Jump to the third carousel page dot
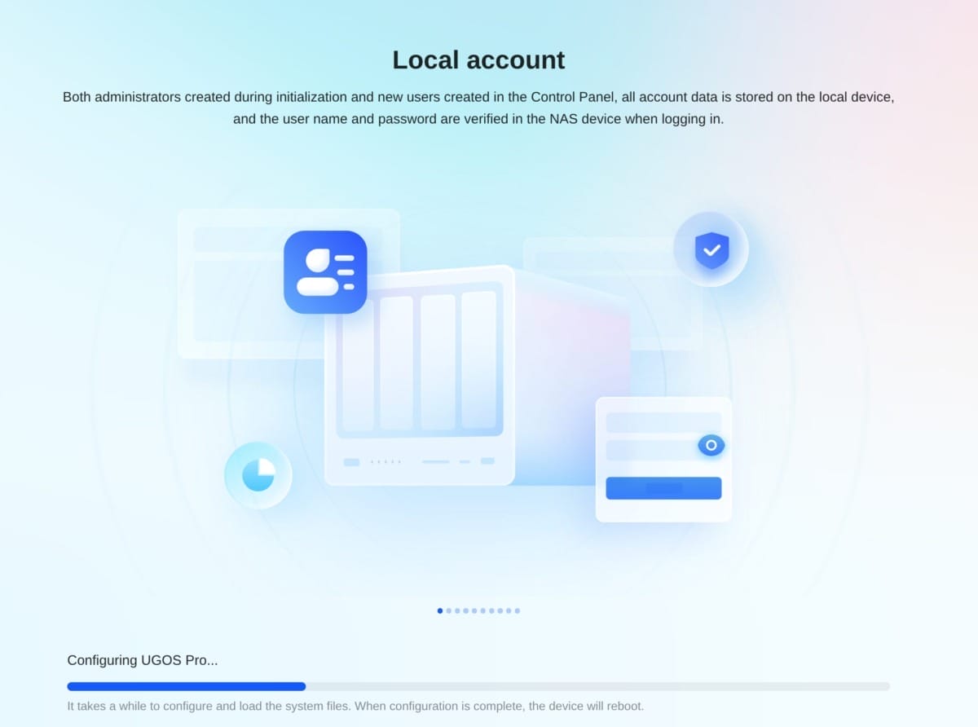Screen dimensions: 978x727 (457, 610)
